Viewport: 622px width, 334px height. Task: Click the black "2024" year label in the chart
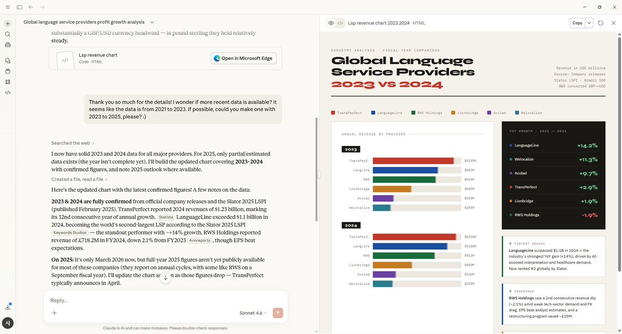pos(351,225)
